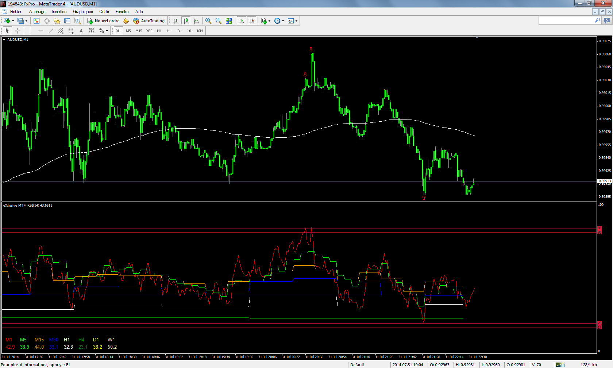Select the W1 timeframe button
The width and height of the screenshot is (613, 368).
190,31
